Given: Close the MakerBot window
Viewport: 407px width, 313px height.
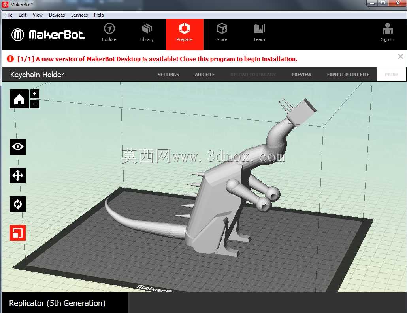Looking at the screenshot, I should [398, 4].
